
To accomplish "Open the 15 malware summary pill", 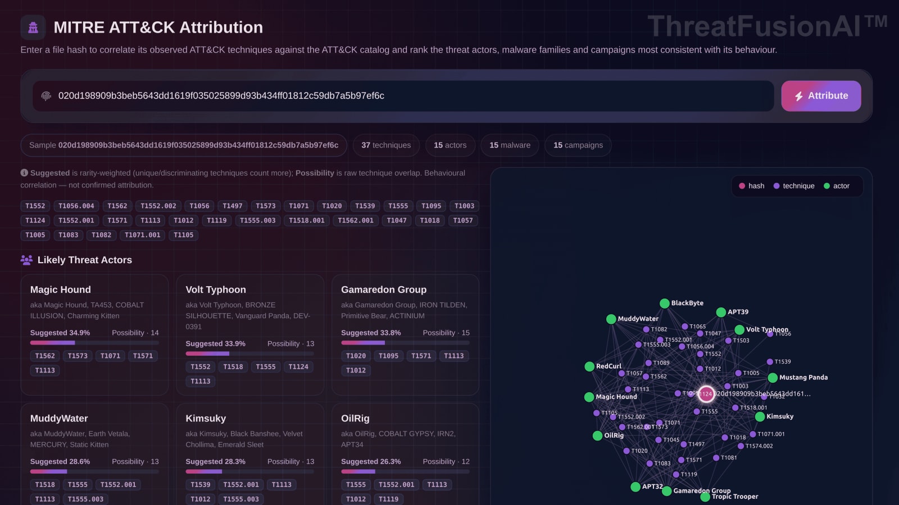I will click(510, 145).
